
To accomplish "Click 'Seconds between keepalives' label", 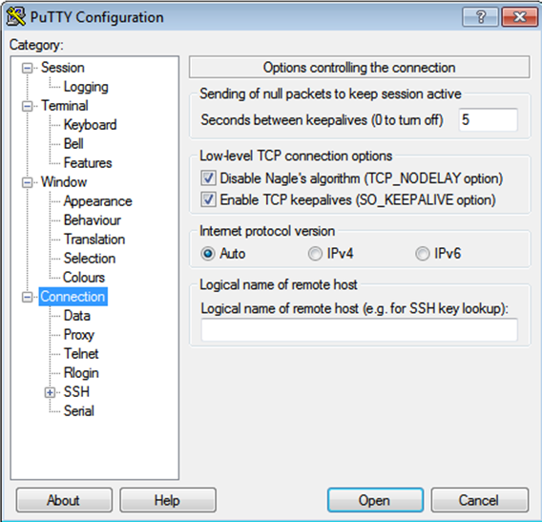I will 322,120.
